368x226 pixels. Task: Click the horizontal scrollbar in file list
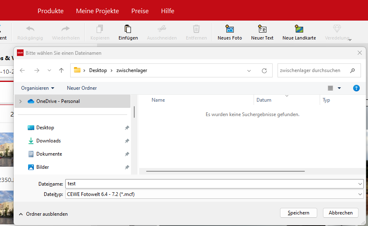click(225, 171)
